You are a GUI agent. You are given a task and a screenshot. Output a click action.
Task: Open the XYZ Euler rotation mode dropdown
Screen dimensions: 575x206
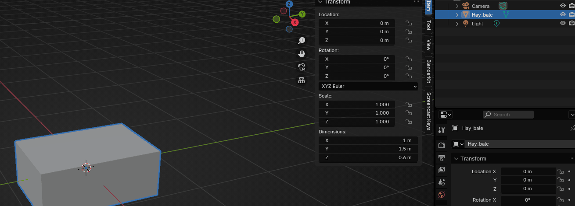tap(368, 86)
